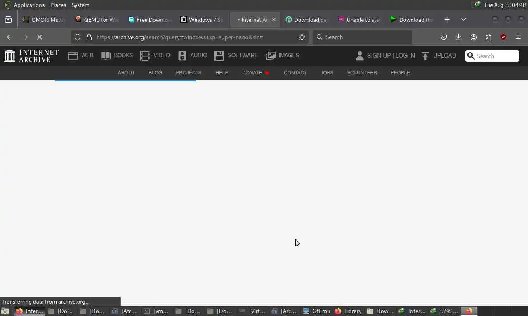The width and height of the screenshot is (528, 316).
Task: Click the show desktop taskbar button
Action: [x=5, y=311]
